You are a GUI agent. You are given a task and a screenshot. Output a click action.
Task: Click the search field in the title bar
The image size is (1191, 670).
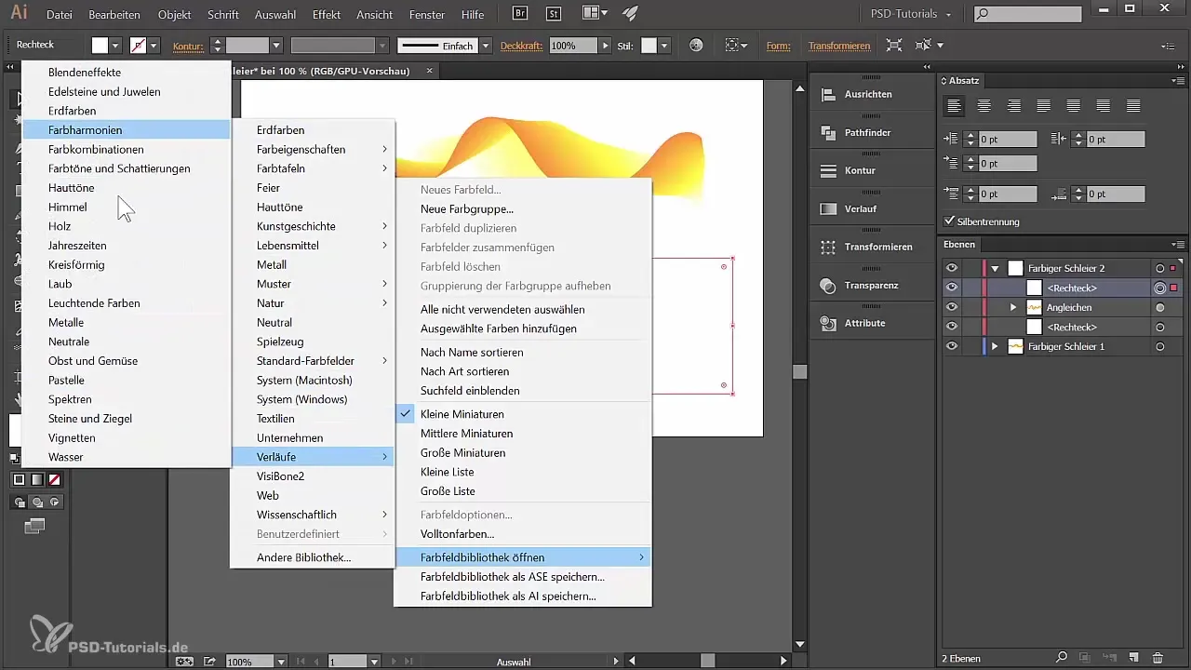click(1029, 15)
